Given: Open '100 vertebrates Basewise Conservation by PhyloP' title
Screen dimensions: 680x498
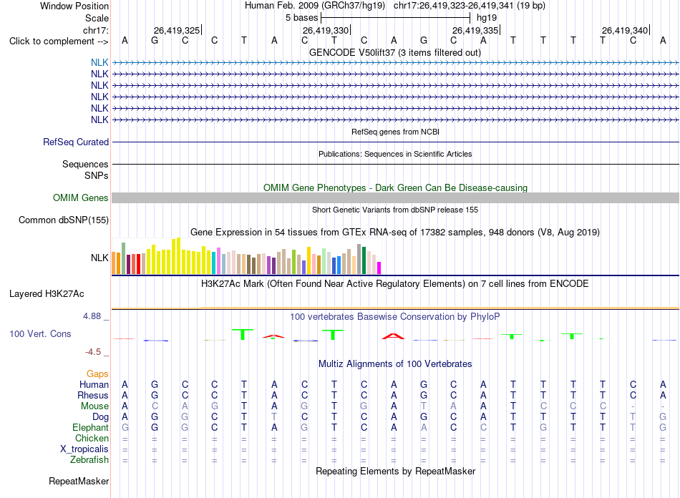Looking at the screenshot, I should click(395, 317).
